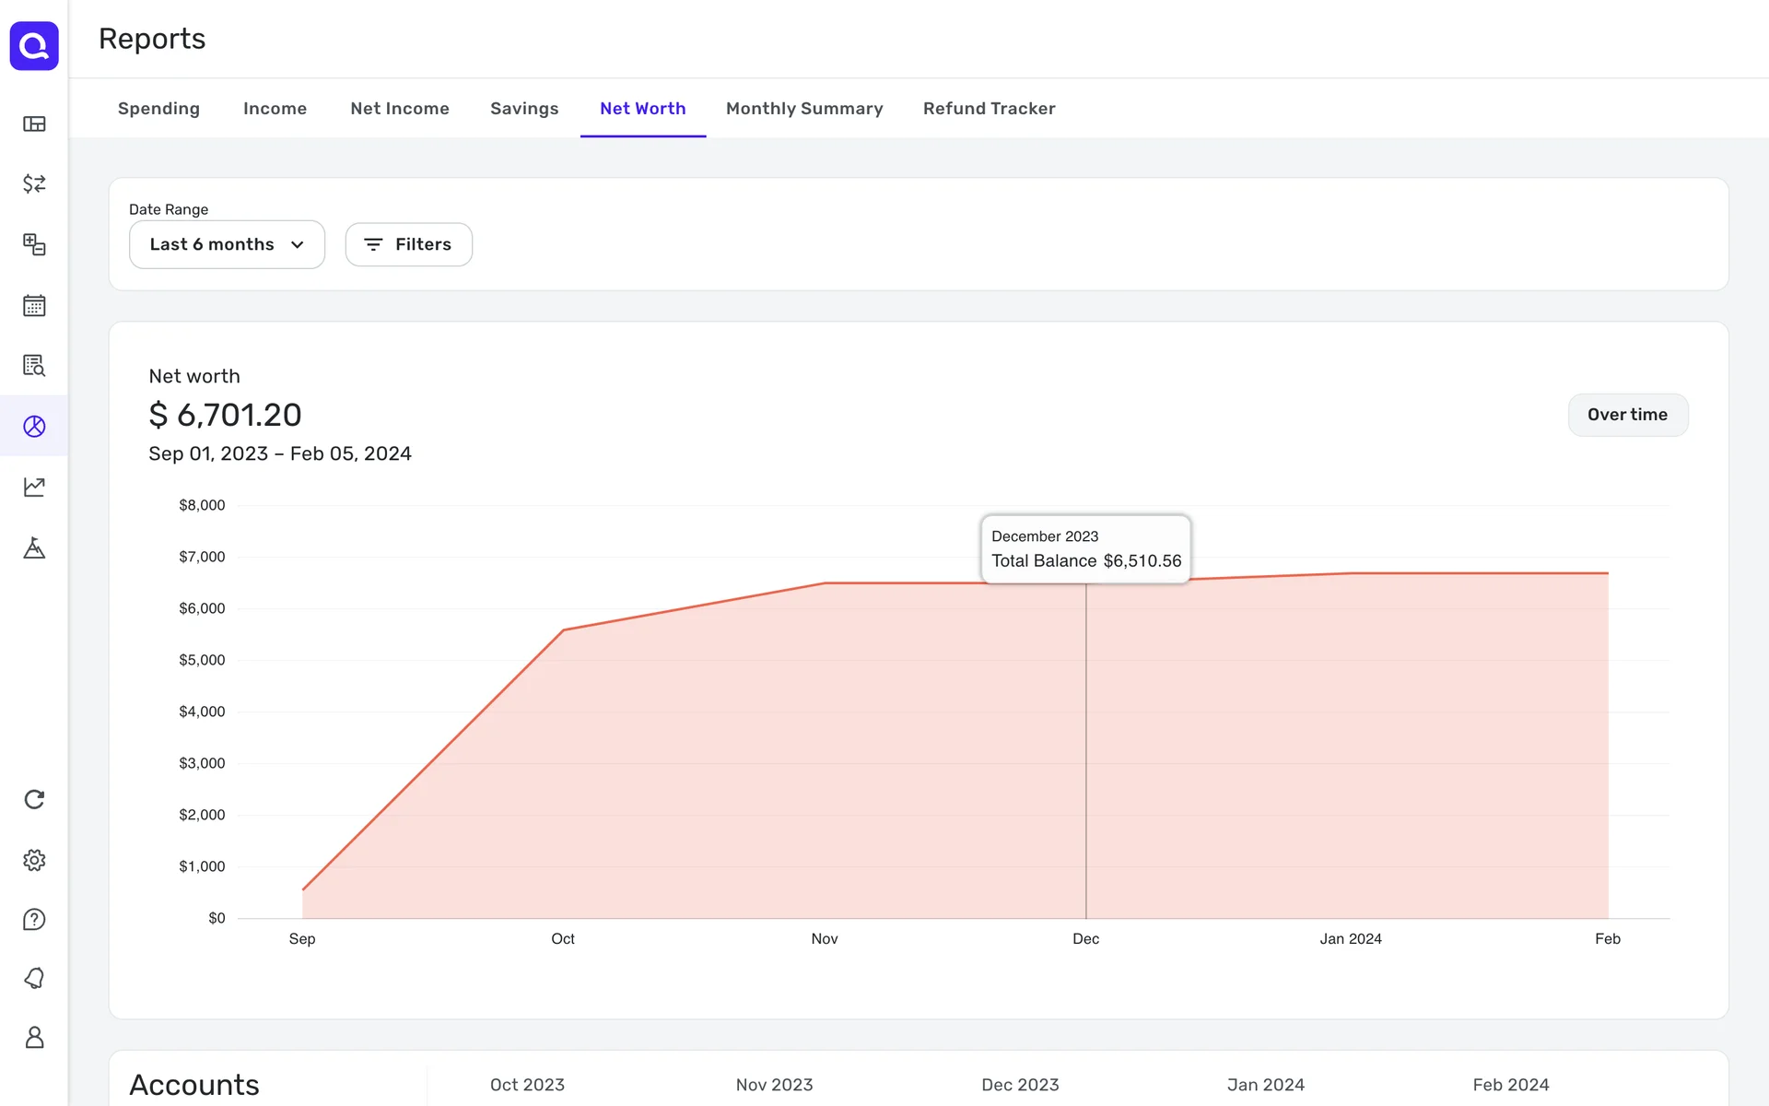Click the refresh sync icon
The image size is (1769, 1106).
[x=34, y=799]
